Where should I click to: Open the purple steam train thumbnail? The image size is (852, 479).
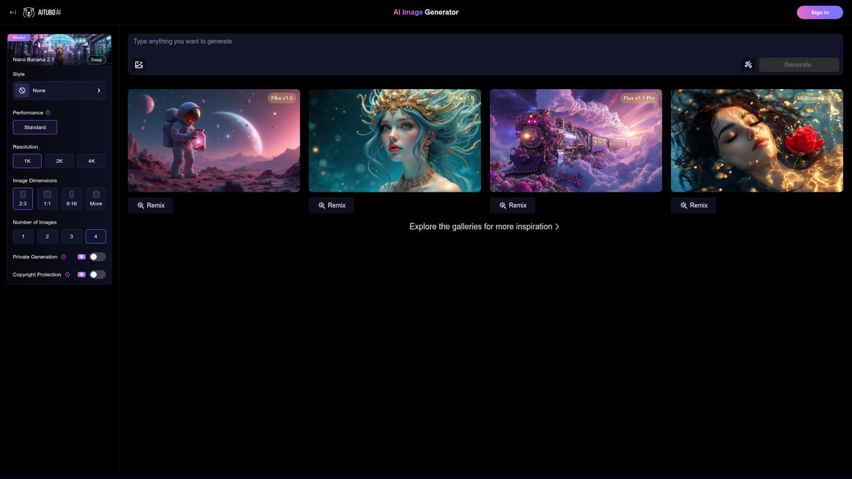[x=576, y=140]
